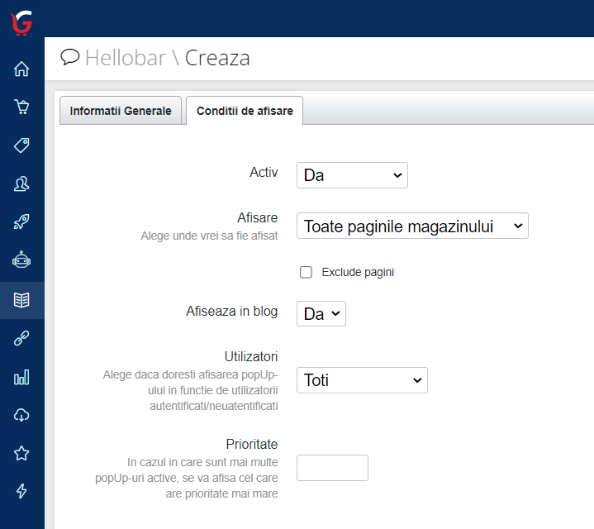
Task: Open the customers user icon
Action: [21, 184]
